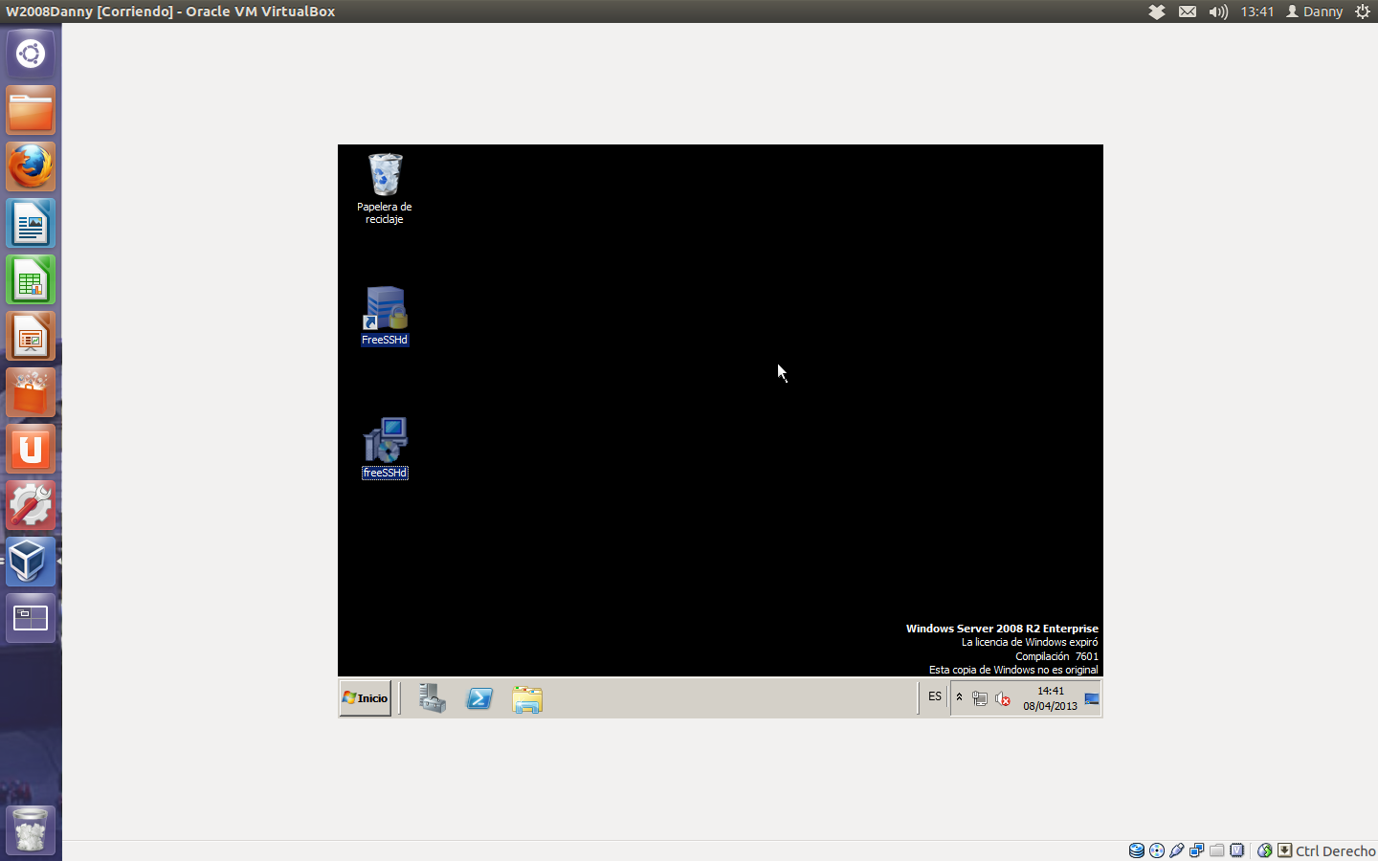Open the Danny user menu
The image size is (1378, 861).
[x=1315, y=11]
